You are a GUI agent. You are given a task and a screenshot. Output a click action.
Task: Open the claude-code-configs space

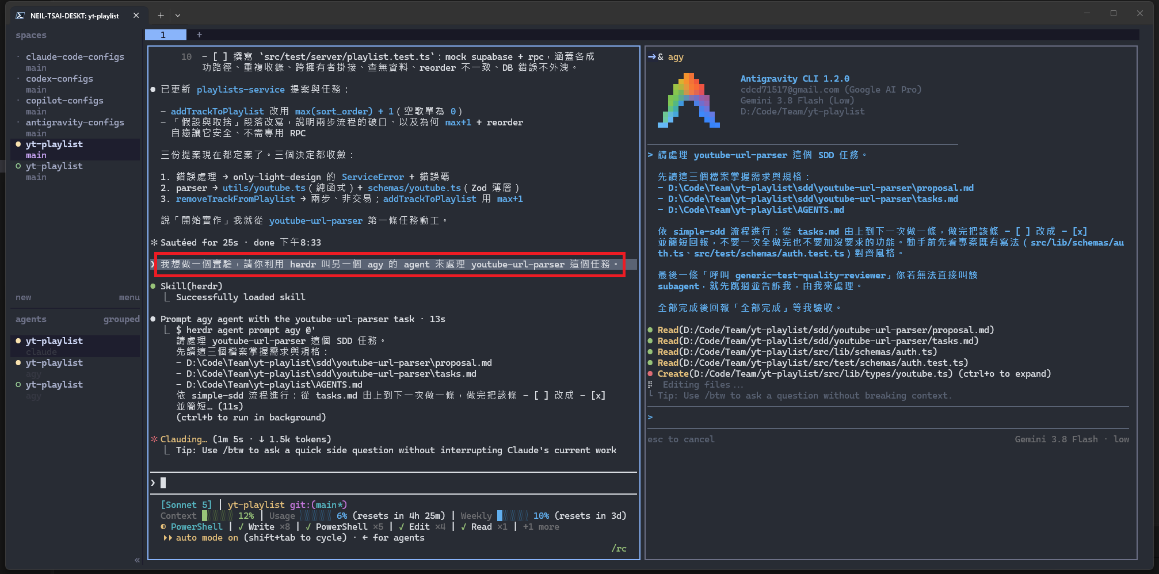75,56
